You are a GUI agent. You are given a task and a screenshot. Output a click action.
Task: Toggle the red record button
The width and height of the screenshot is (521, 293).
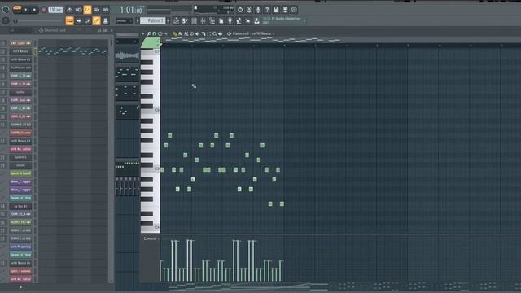(x=43, y=10)
